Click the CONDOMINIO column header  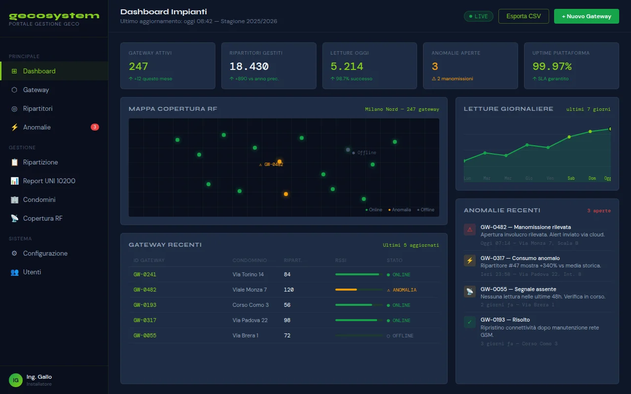click(x=249, y=260)
